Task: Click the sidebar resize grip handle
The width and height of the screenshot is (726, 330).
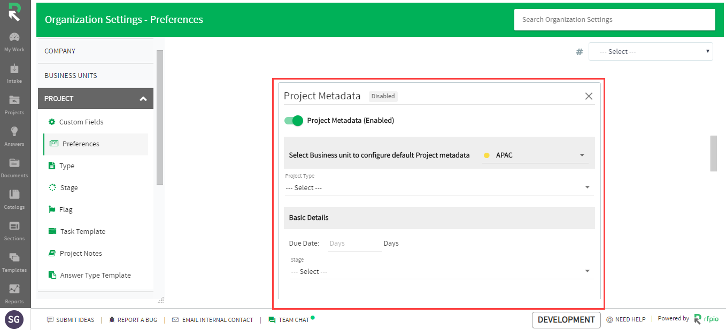Action: 160,300
